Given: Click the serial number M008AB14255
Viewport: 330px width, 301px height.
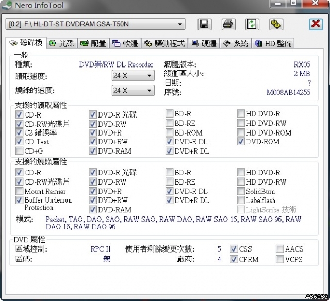Looking at the screenshot, I should (x=288, y=92).
